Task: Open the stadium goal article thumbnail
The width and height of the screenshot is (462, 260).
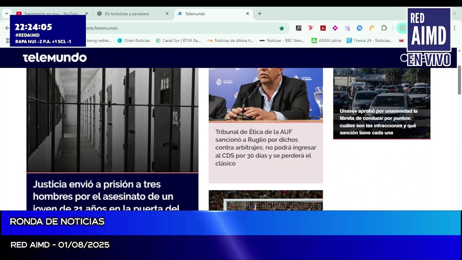Action: tap(266, 200)
